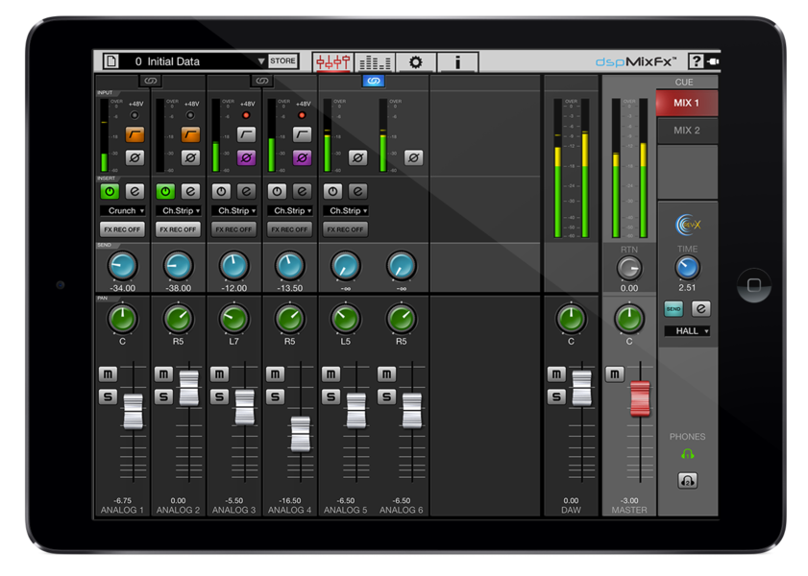Invert phase on Analog 5
This screenshot has width=808, height=576.
pyautogui.click(x=357, y=157)
